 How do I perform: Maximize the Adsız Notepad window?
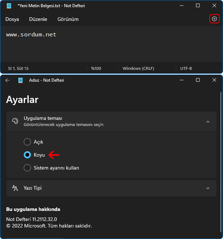[198, 80]
